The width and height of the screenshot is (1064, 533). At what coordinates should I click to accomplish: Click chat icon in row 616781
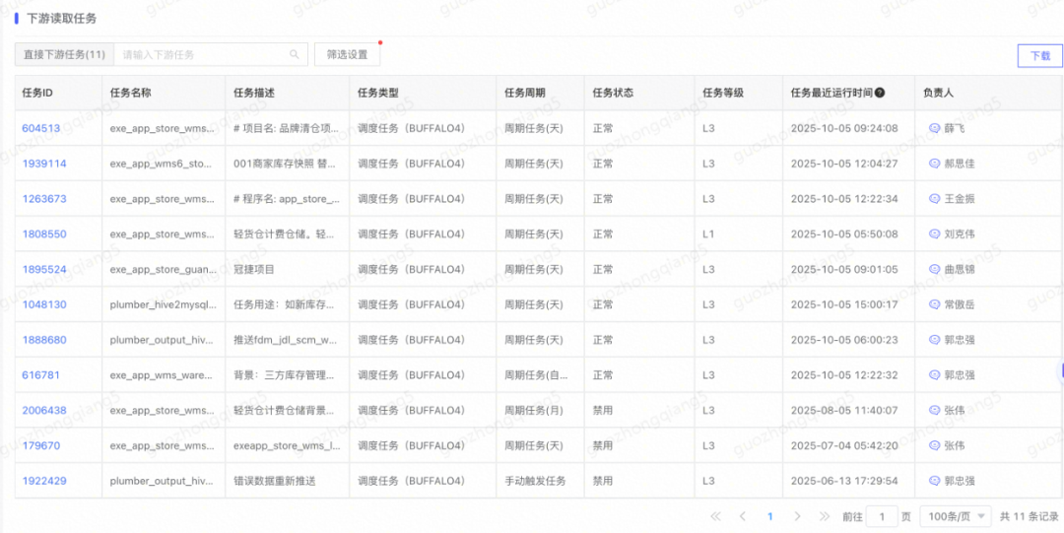tap(934, 375)
